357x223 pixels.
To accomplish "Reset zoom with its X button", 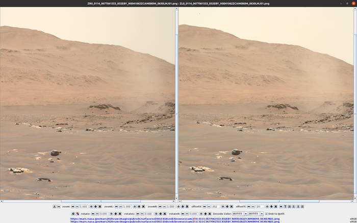I will coord(99,206).
